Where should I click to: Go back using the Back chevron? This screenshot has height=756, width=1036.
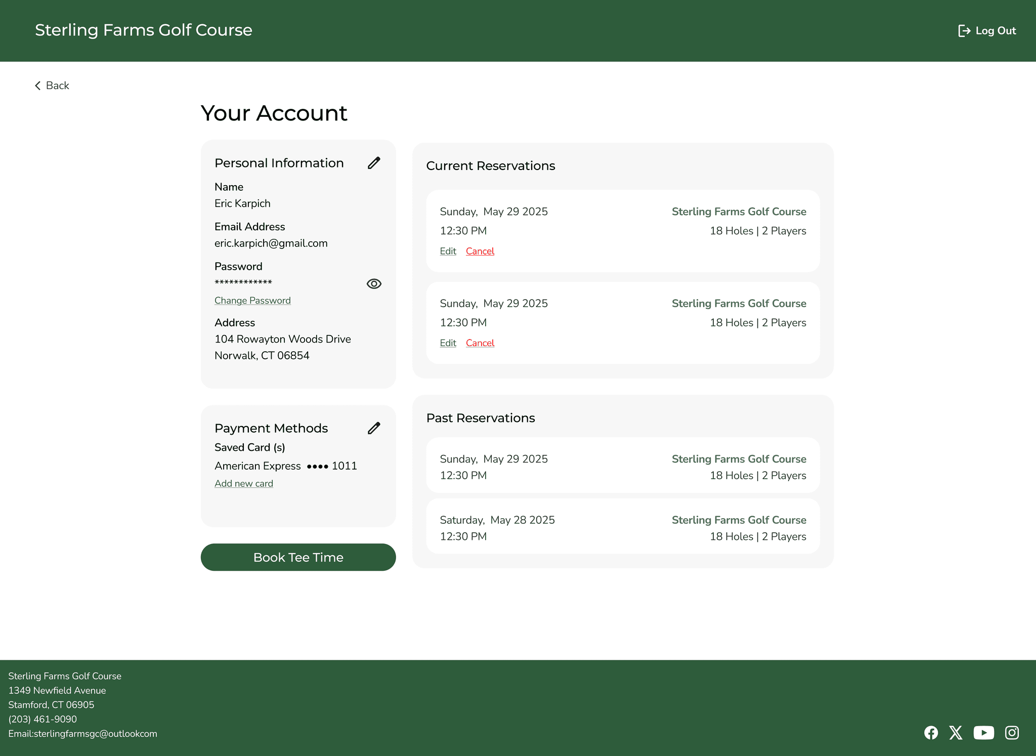pyautogui.click(x=37, y=86)
